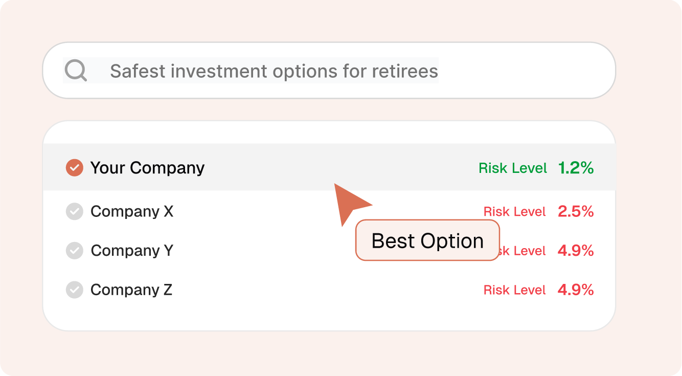The width and height of the screenshot is (682, 376).
Task: Select the Your Company row label
Action: (147, 167)
